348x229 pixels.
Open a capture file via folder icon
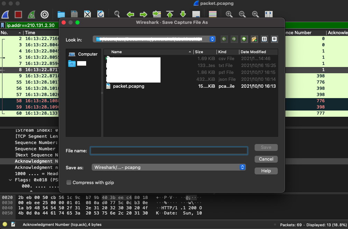coord(61,15)
